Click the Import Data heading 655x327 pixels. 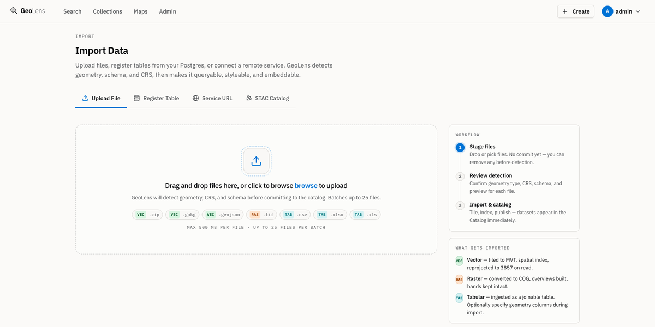pyautogui.click(x=102, y=51)
